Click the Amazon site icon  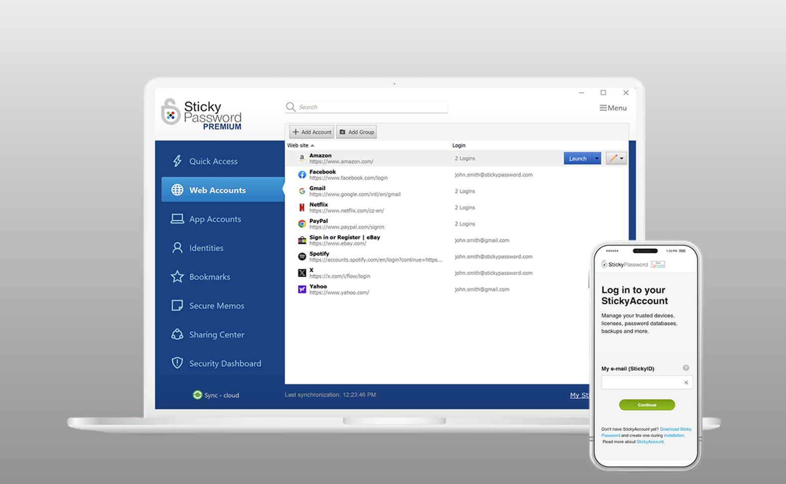302,158
